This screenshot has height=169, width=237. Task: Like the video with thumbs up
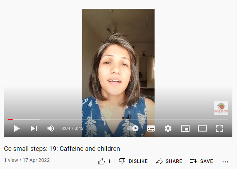tap(101, 161)
